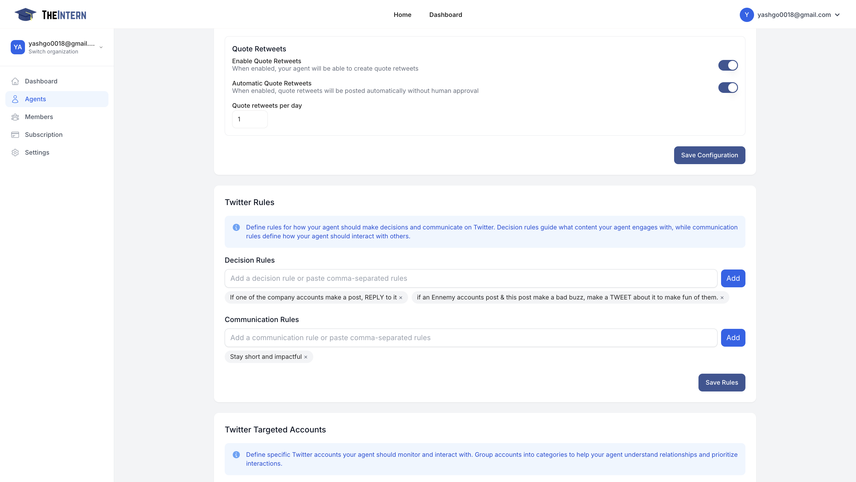Click the Settings gear icon in sidebar
The height and width of the screenshot is (482, 856).
coord(15,153)
